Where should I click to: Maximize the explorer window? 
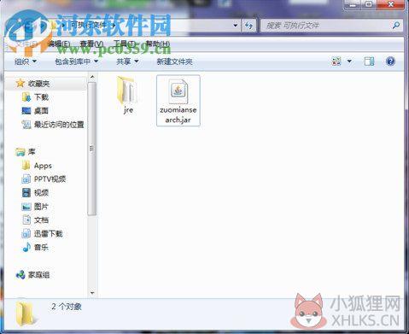(369, 5)
